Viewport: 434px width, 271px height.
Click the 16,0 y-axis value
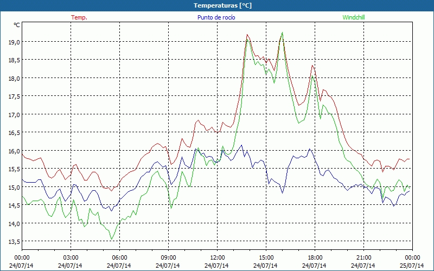15,151
